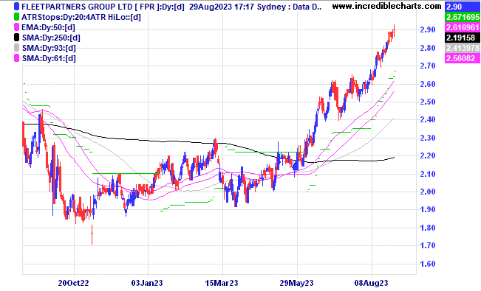Screen dimensions: 481x291
Task: Click the 1.80 price axis label
Action: click(428, 228)
